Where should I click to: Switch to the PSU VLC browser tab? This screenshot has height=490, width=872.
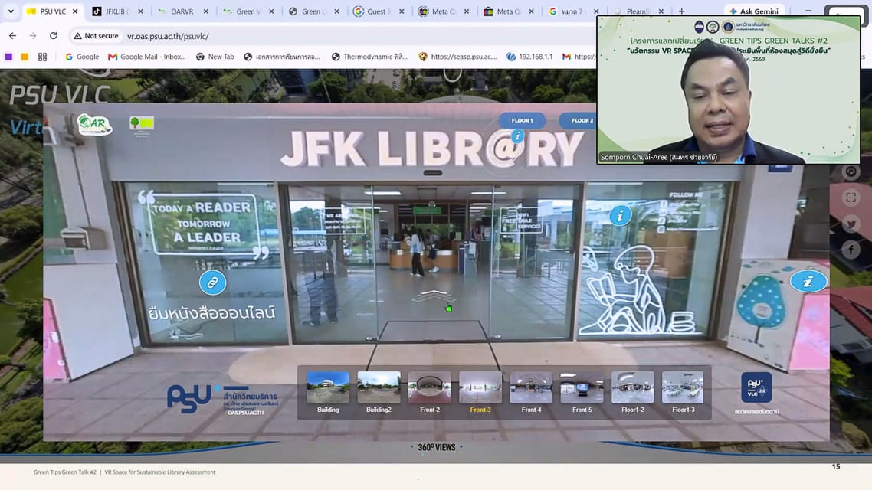[x=53, y=11]
